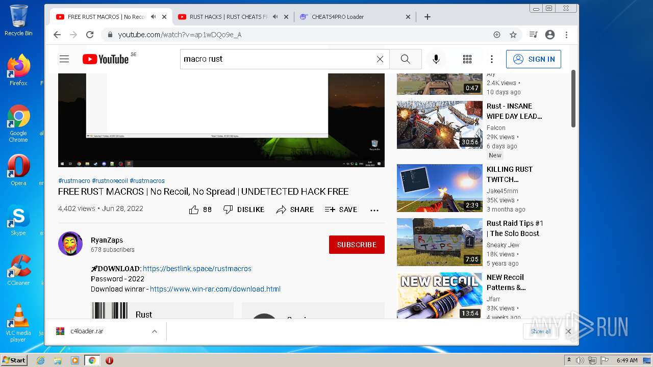Screen dimensions: 653x367
Task: Open NEW Recoil Patterns video thumbnail
Action: (440, 296)
